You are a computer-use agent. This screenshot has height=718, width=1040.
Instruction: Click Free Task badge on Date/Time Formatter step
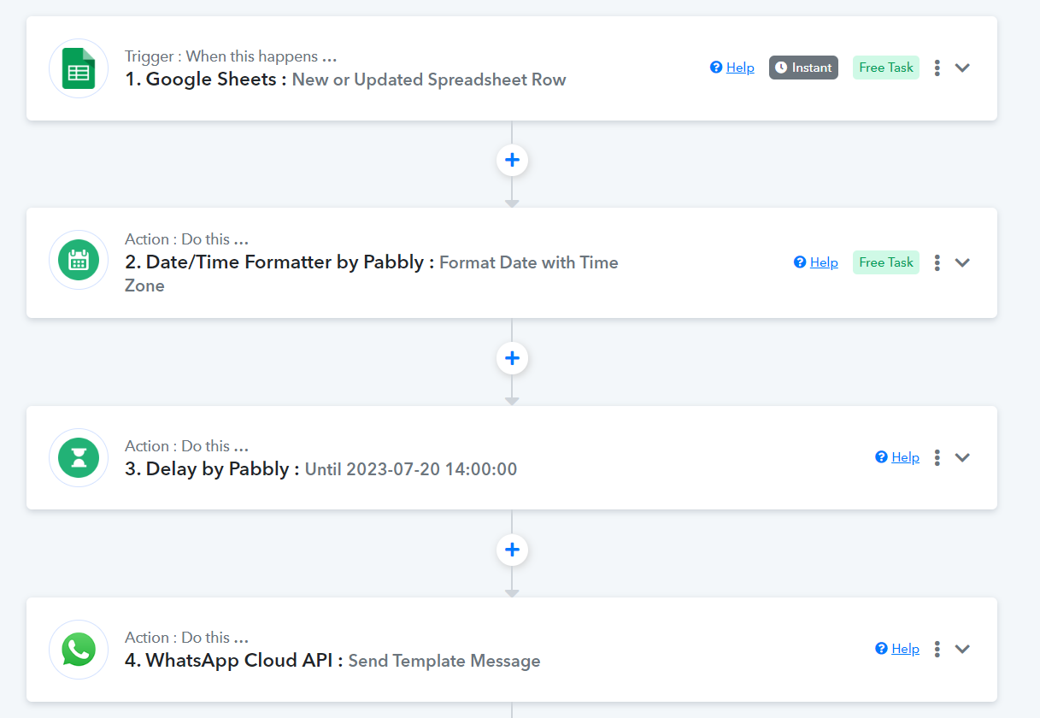(886, 262)
